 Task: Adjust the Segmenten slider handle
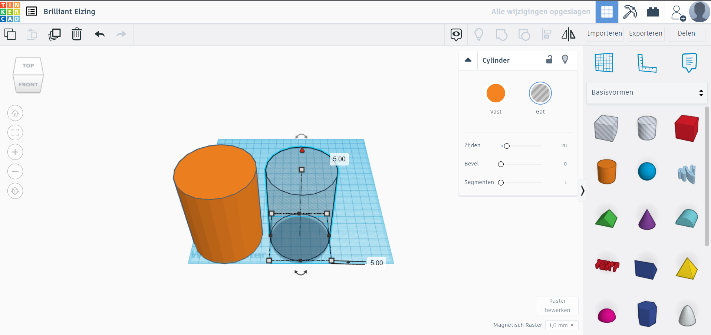pos(501,183)
